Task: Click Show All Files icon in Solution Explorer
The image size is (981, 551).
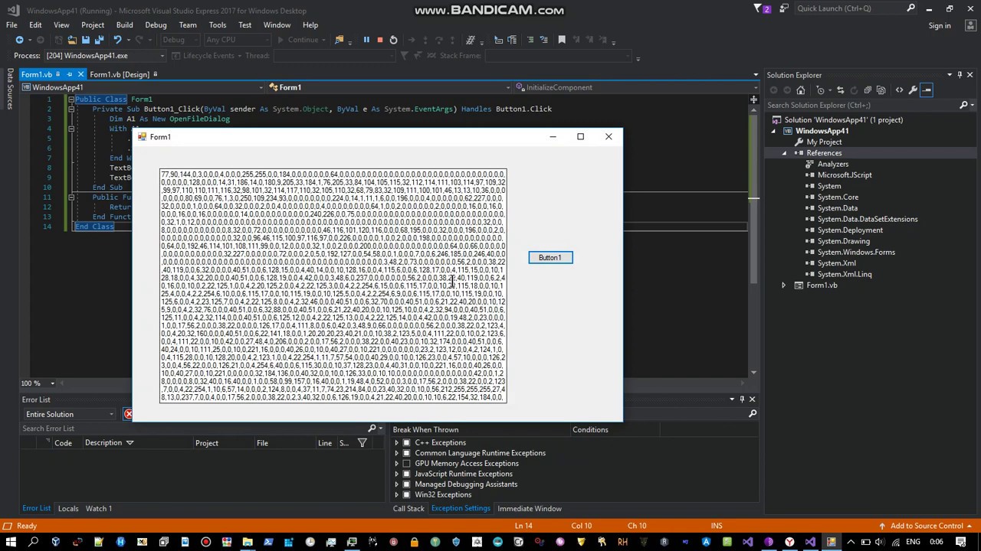Action: point(881,90)
